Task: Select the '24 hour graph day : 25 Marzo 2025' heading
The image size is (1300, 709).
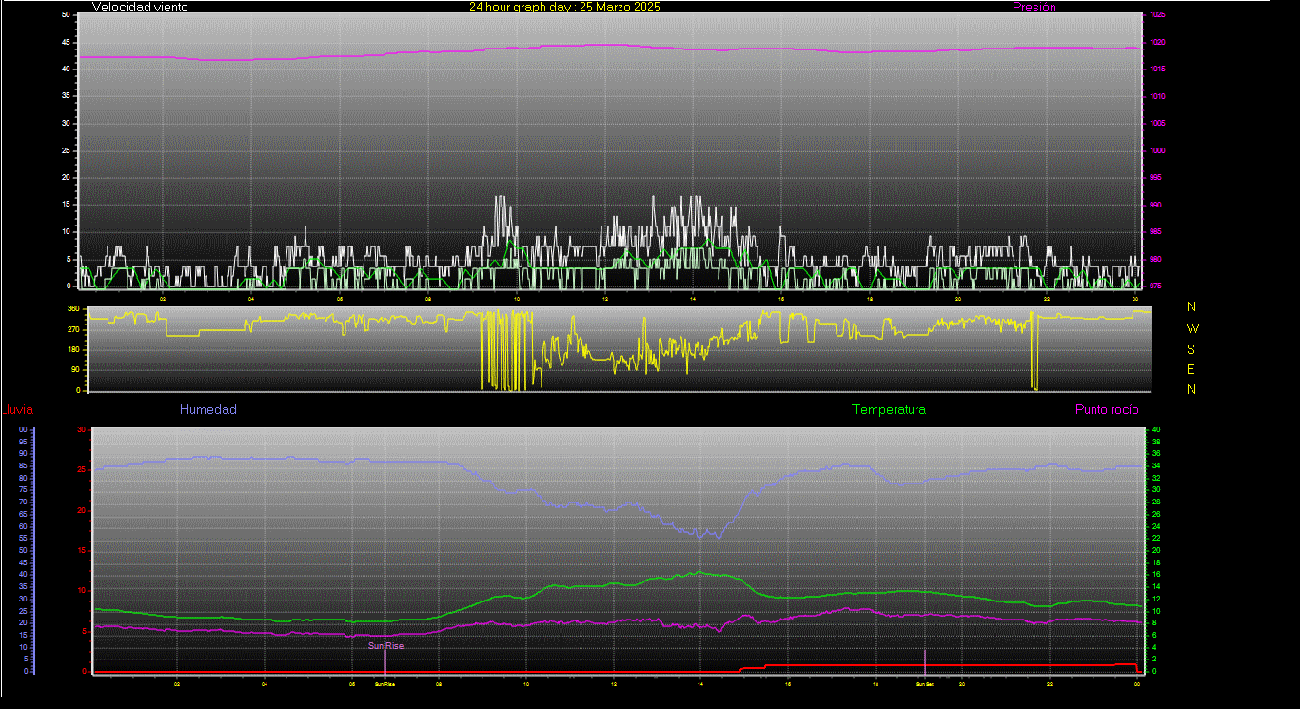Action: tap(564, 7)
